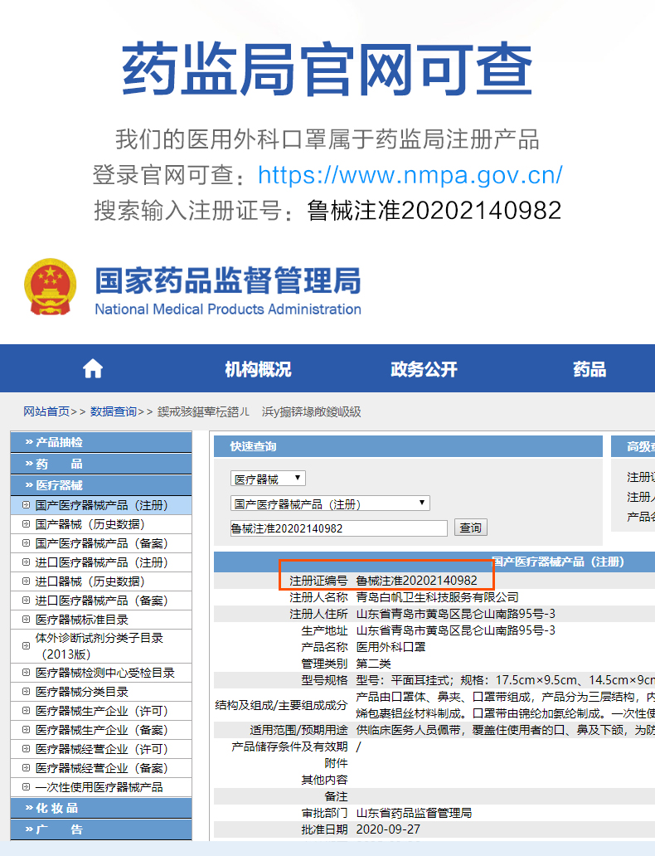Select product name 医用外科口罩

[x=391, y=647]
